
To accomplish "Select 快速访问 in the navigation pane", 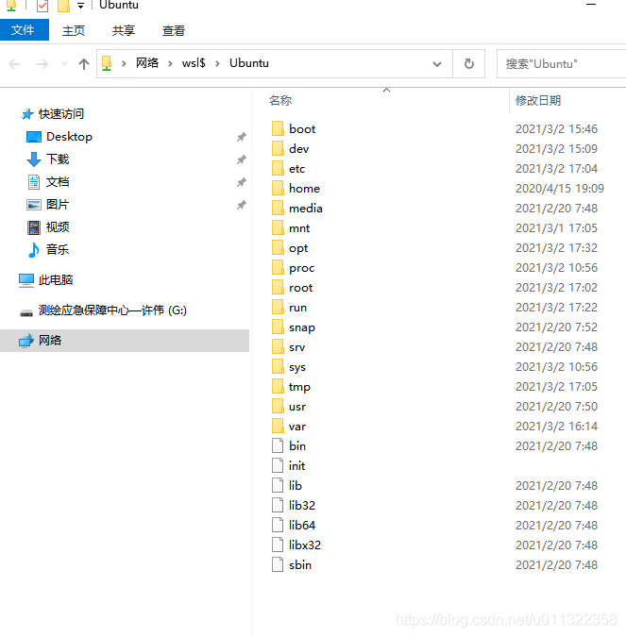I will click(61, 114).
